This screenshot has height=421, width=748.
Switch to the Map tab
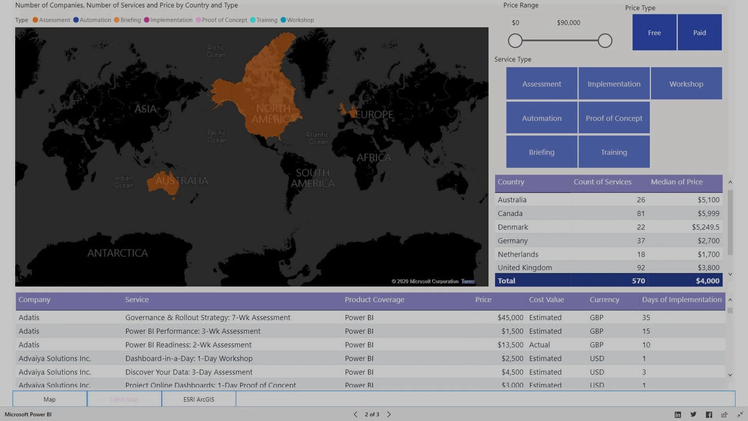pos(49,399)
